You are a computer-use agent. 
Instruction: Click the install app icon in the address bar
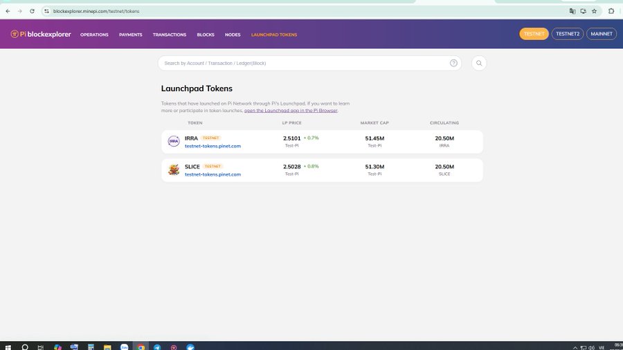point(583,11)
